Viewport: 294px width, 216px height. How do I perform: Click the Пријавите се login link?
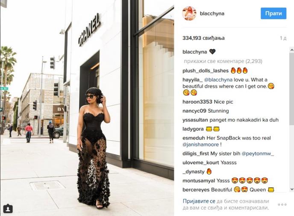199,201
